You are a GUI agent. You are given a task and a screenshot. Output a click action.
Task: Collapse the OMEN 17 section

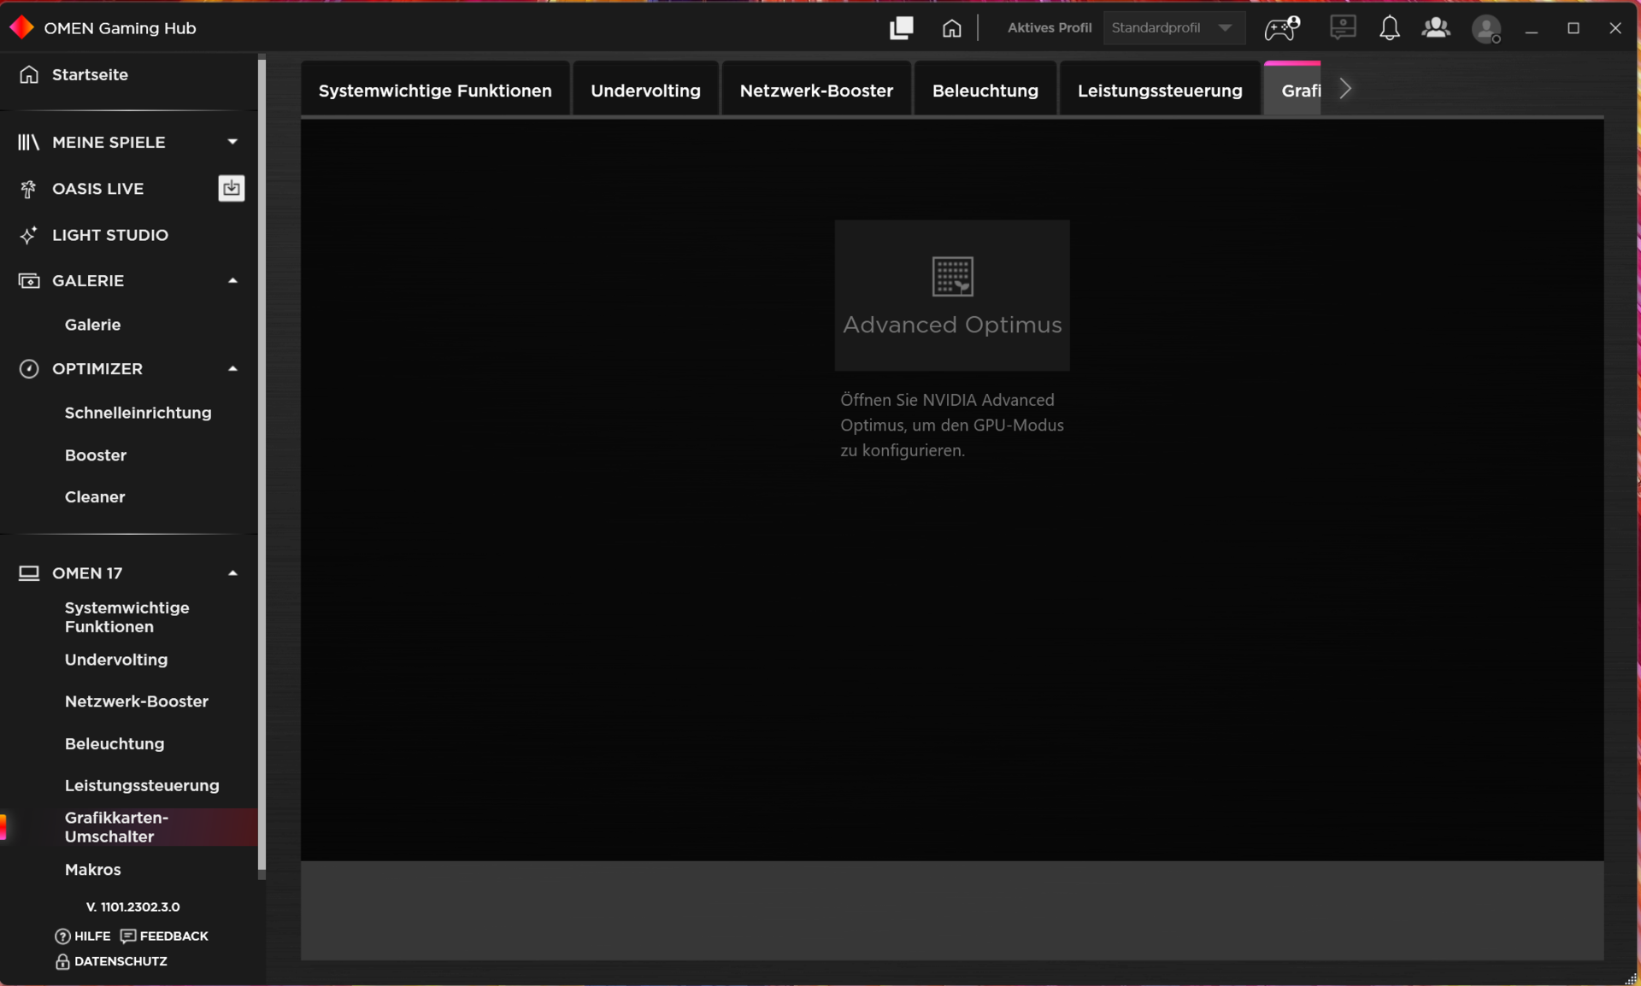pyautogui.click(x=232, y=572)
